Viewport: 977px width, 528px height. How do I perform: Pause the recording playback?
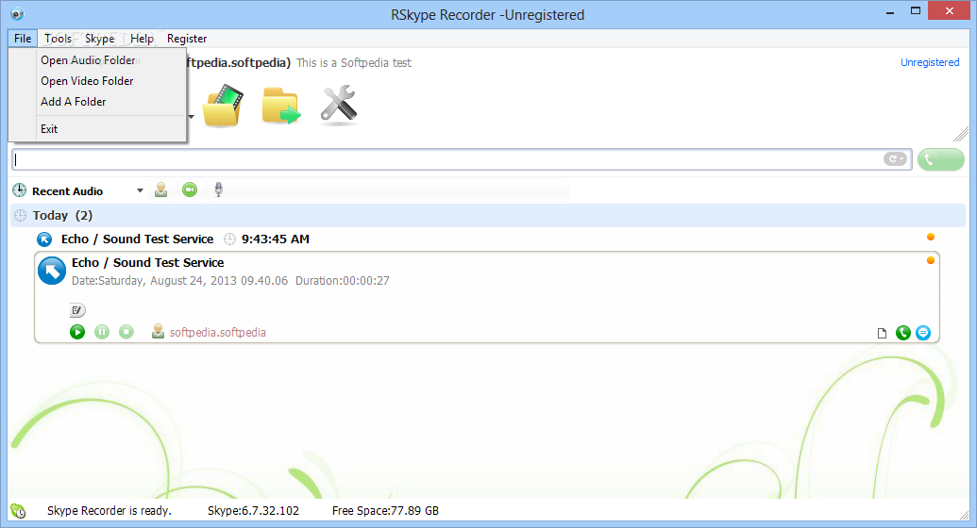tap(102, 332)
